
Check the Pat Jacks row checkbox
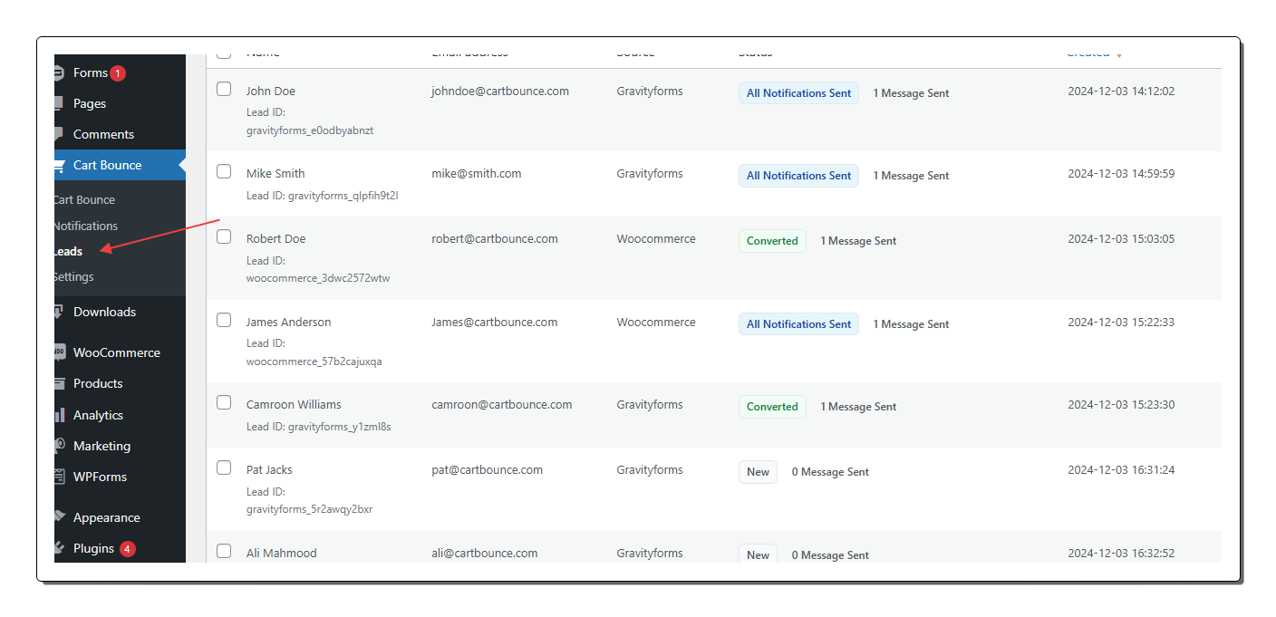[x=224, y=468]
